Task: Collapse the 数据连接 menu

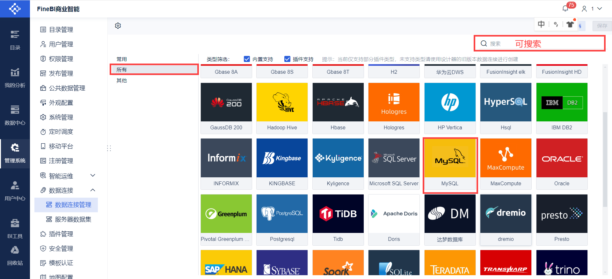Action: coord(93,190)
